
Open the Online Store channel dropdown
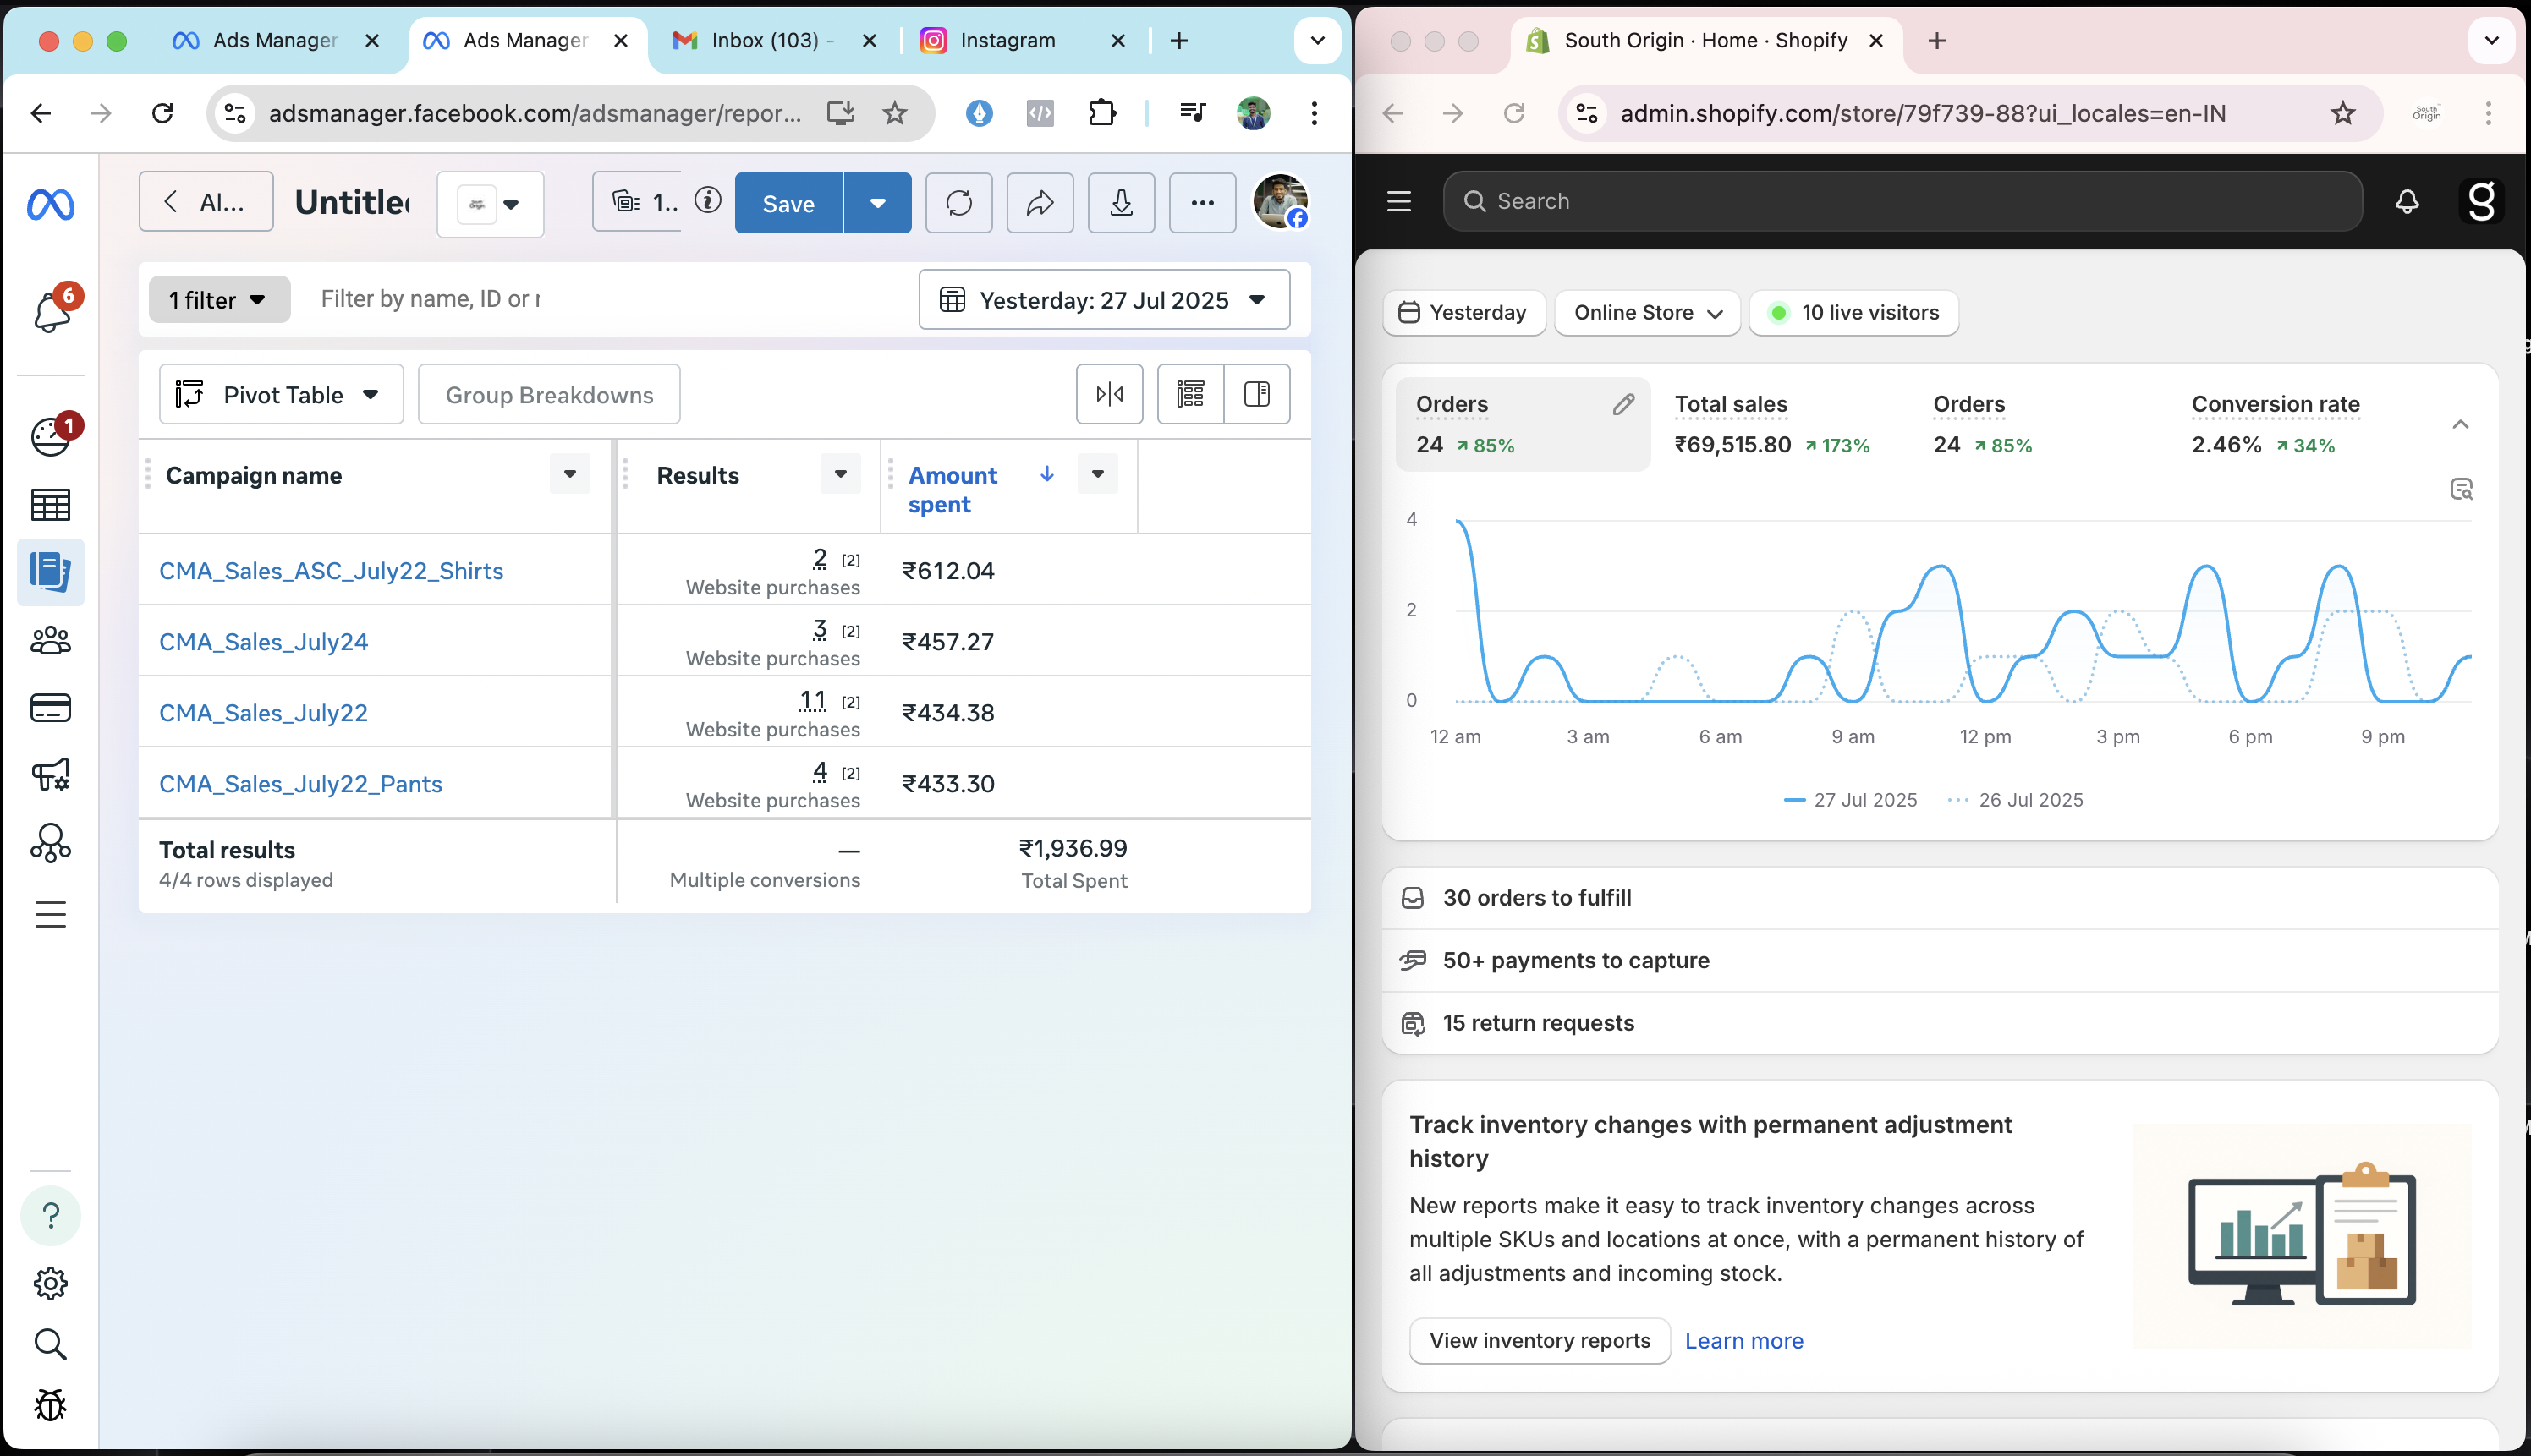point(1647,313)
